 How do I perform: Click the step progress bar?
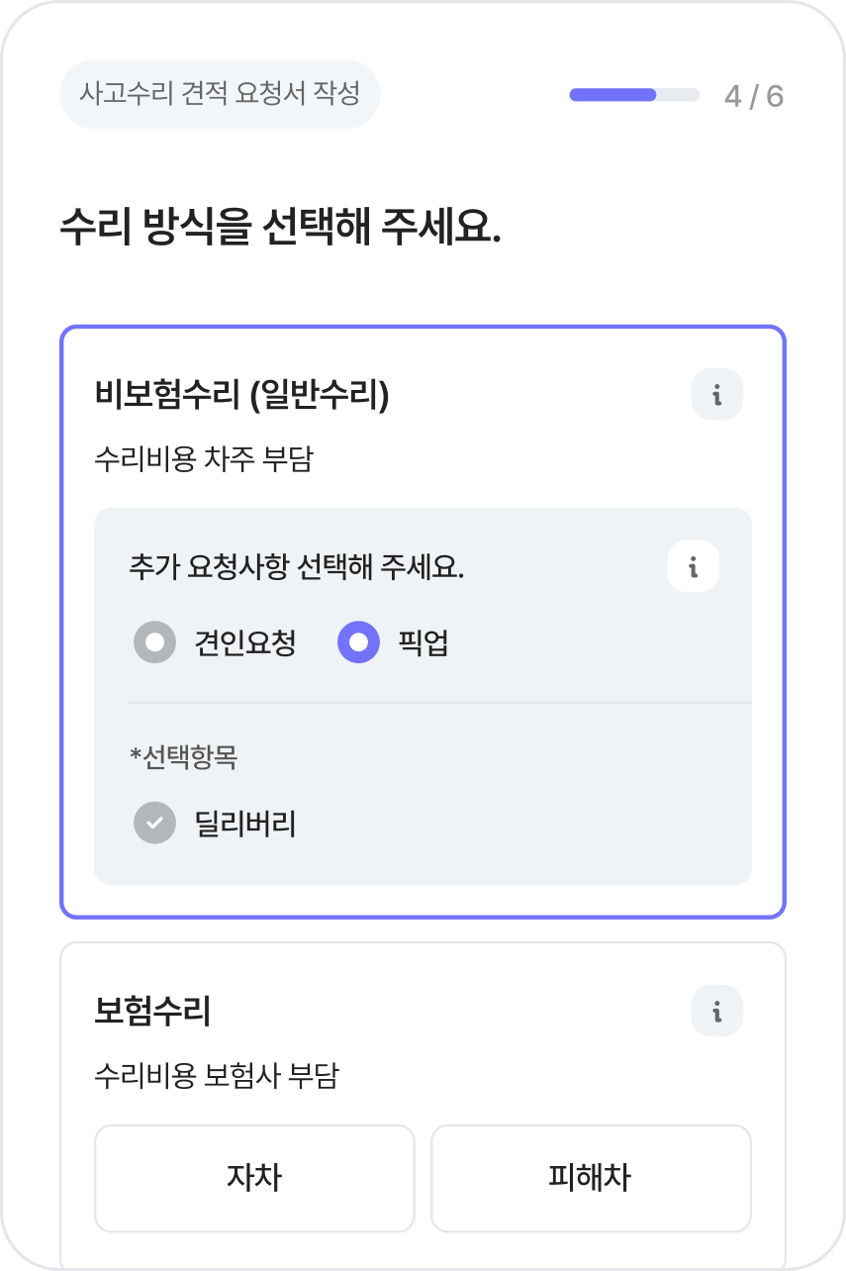point(633,95)
